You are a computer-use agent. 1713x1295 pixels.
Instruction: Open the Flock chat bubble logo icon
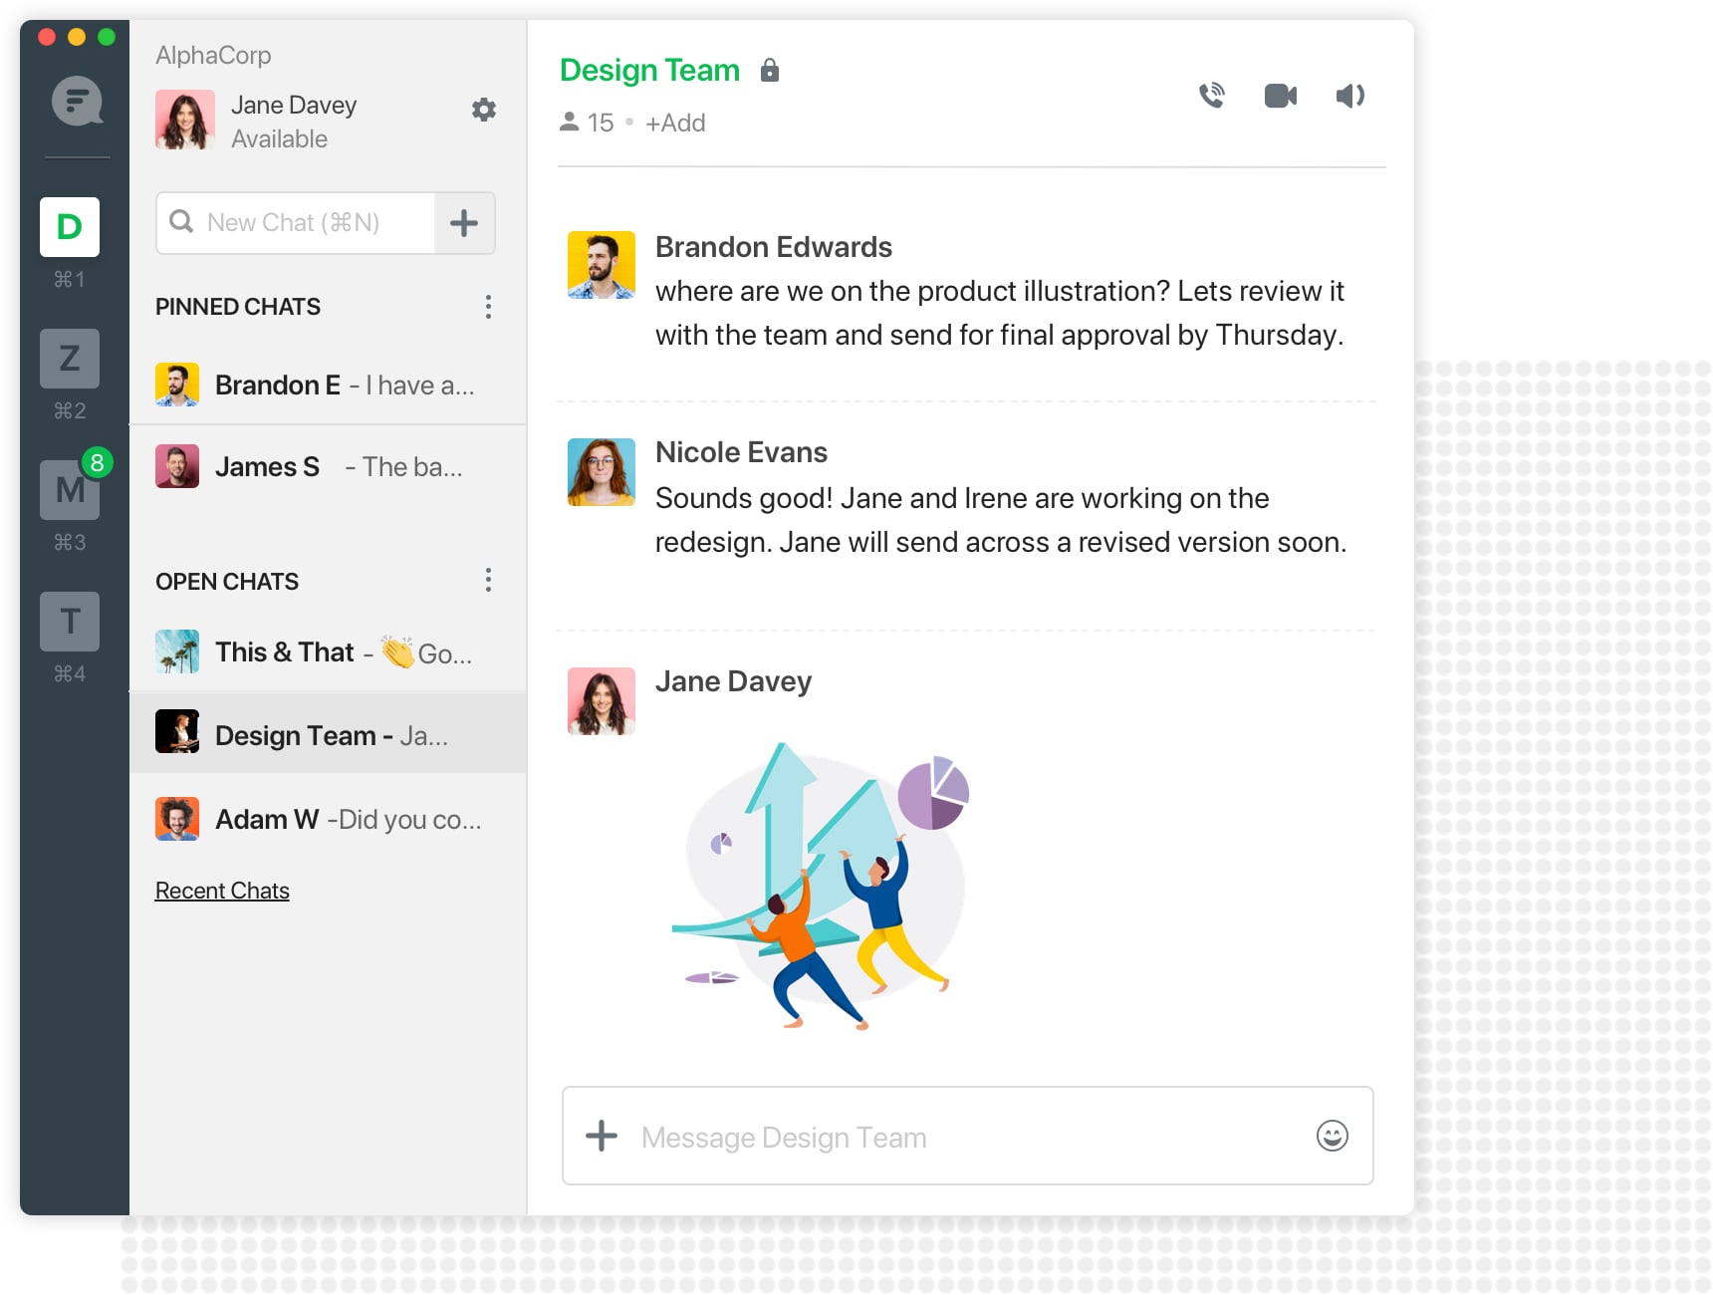tap(77, 101)
